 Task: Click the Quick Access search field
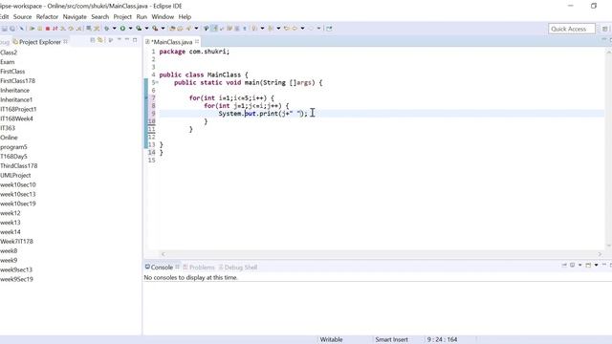(572, 29)
